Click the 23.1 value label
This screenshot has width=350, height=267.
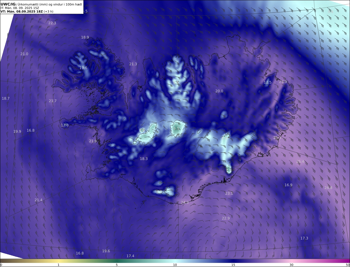(229, 194)
